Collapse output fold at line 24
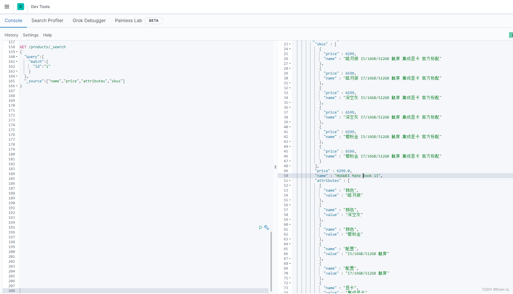This screenshot has width=513, height=294. pyautogui.click(x=290, y=49)
